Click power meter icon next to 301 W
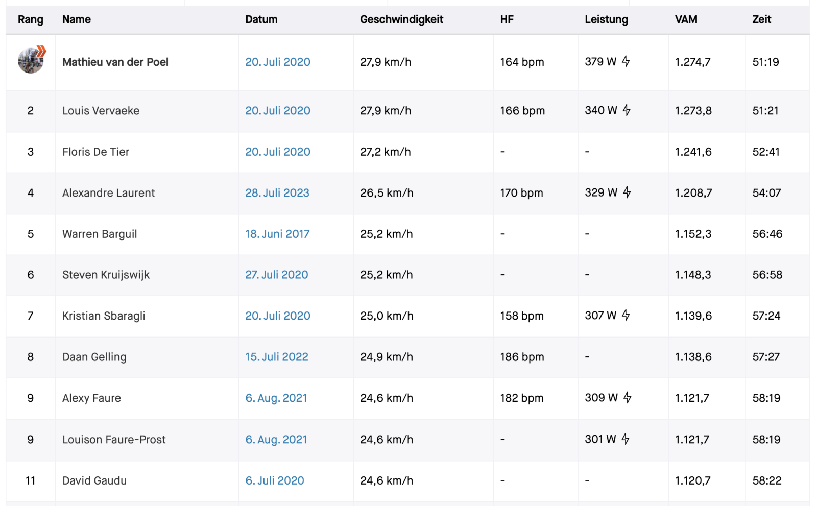 point(626,439)
